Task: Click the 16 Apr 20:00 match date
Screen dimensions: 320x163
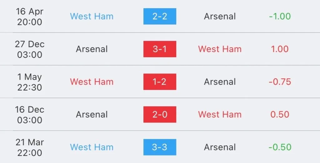Action: point(29,16)
